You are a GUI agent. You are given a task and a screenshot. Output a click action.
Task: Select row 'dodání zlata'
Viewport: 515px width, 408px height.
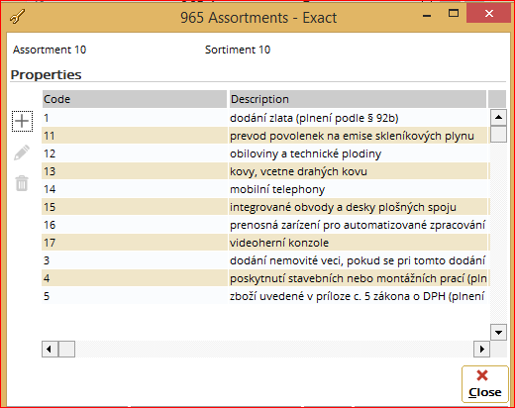[x=265, y=118]
